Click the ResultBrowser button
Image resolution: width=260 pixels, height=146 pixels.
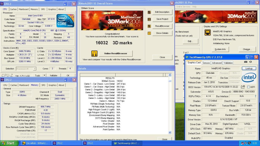click(162, 26)
